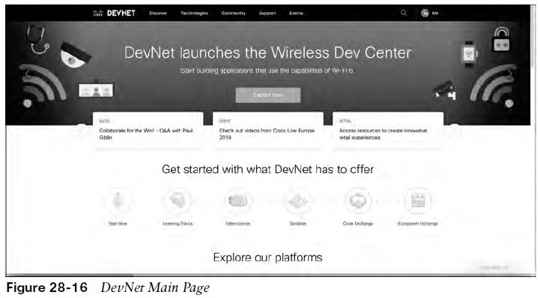Open the Discover menu

tap(158, 13)
